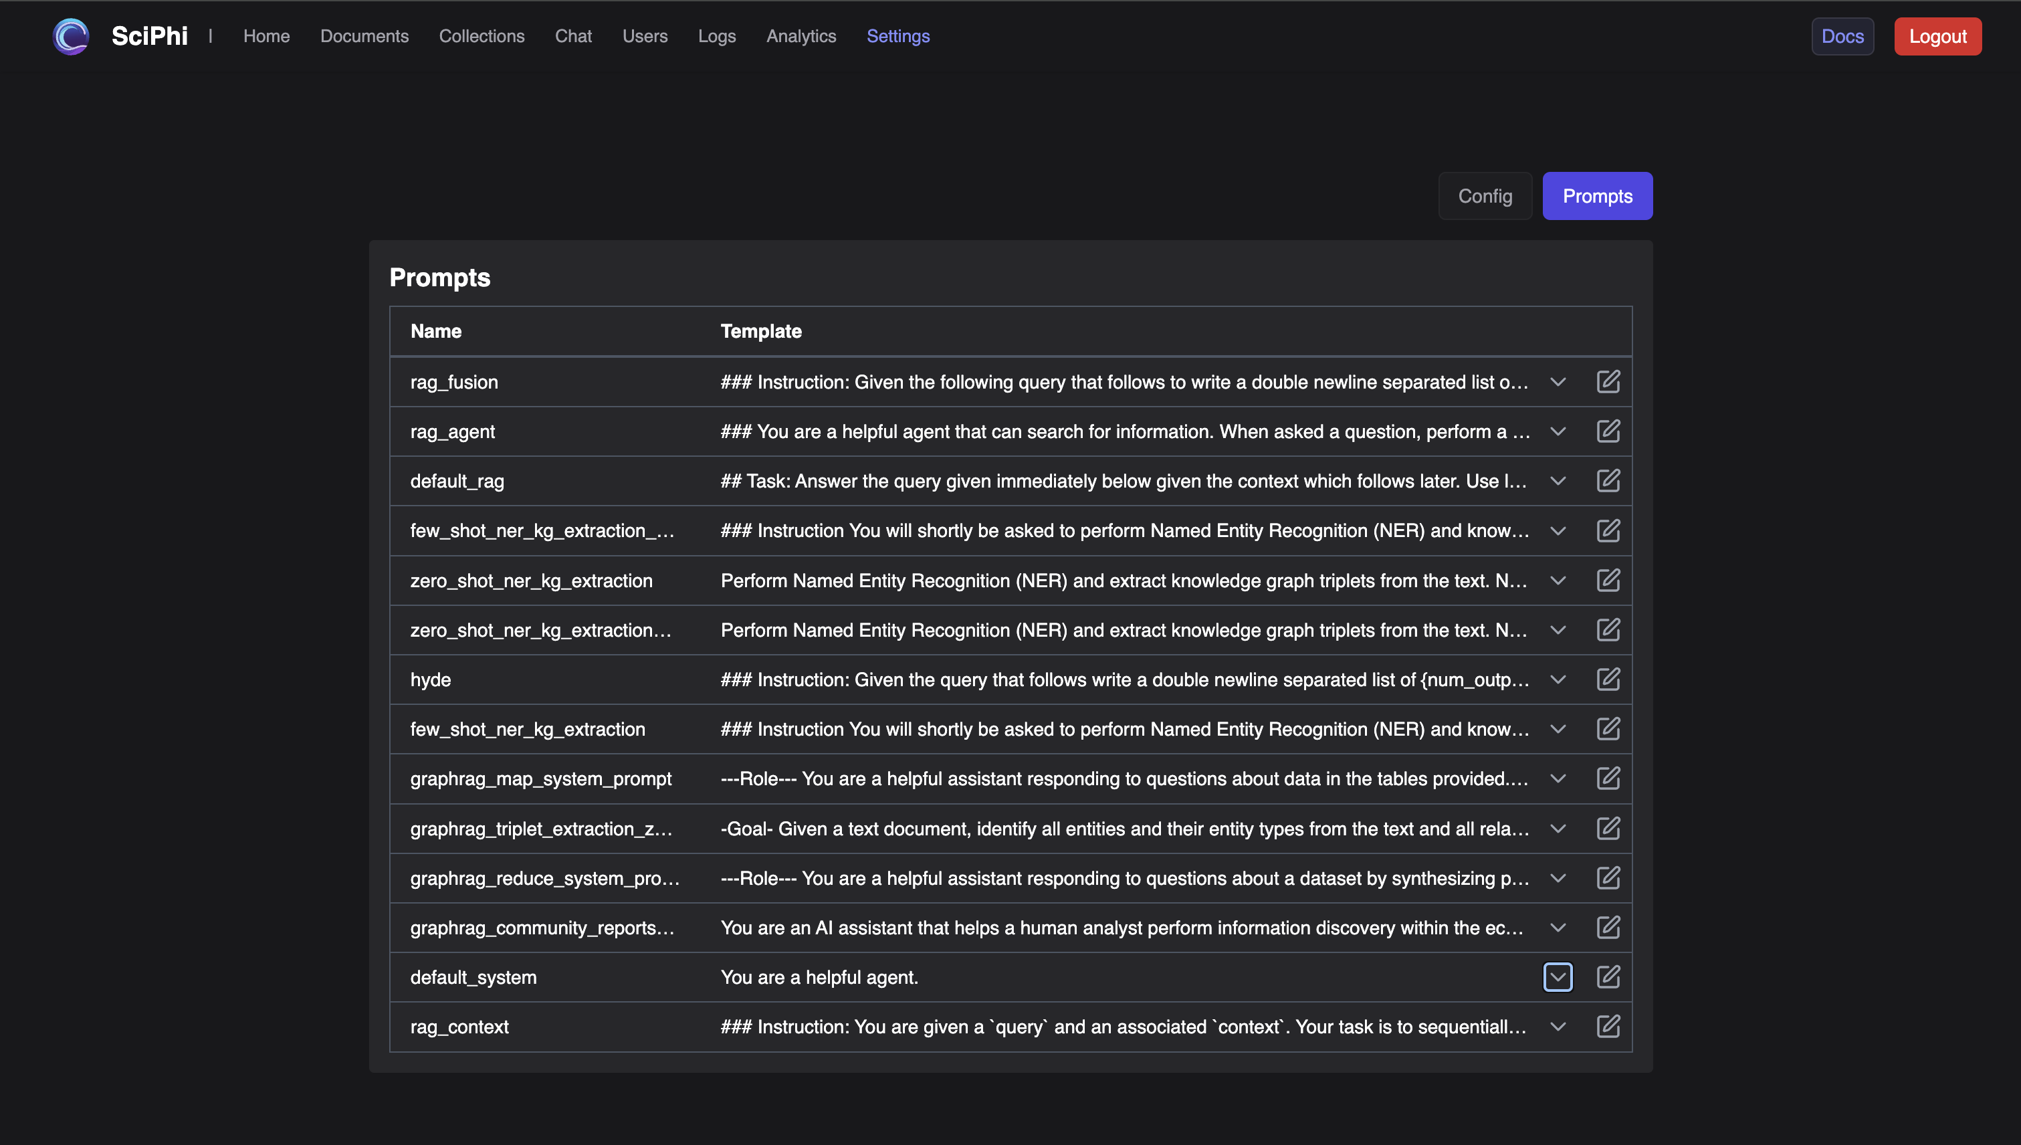
Task: Click 'You are a helpful agent.' template text
Action: click(x=819, y=976)
